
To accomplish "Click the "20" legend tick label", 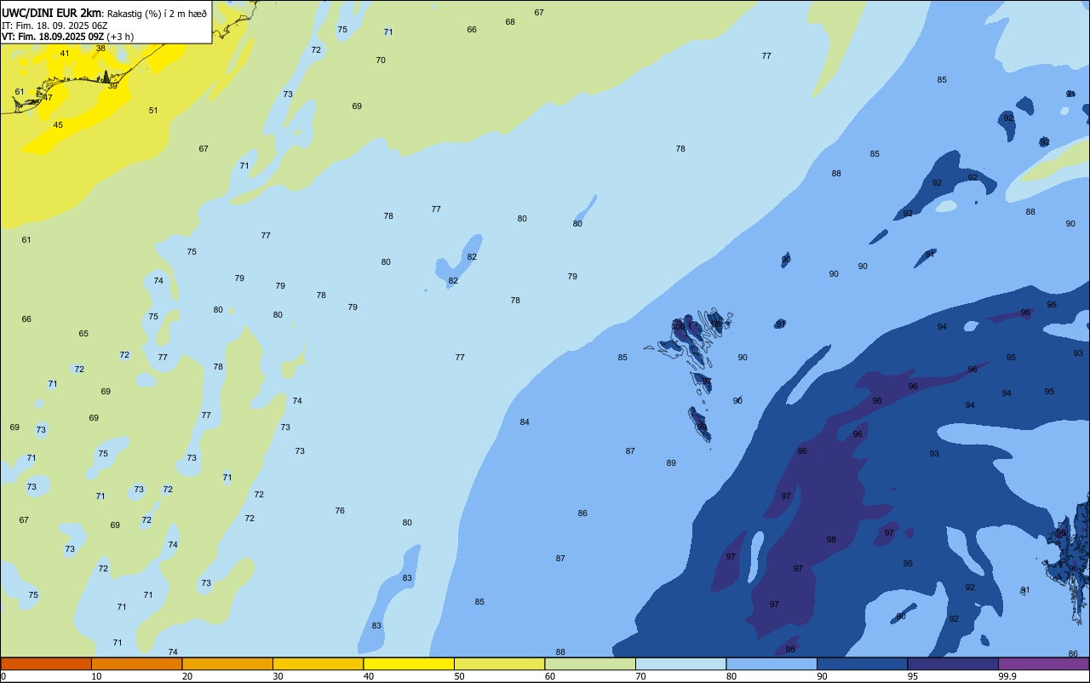I will click(x=187, y=676).
